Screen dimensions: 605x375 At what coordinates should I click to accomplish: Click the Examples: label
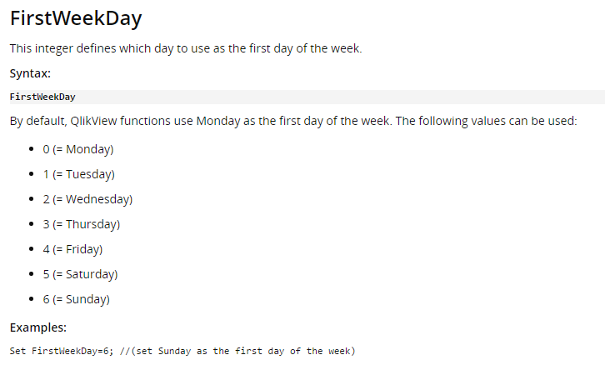[x=38, y=327]
